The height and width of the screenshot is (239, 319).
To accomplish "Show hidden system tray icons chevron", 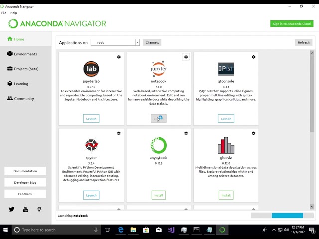I will (274, 230).
